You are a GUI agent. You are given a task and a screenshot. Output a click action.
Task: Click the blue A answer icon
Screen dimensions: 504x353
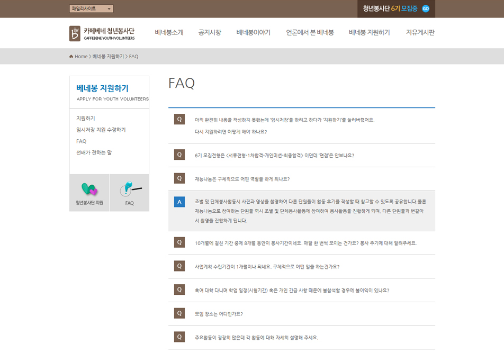pyautogui.click(x=179, y=202)
